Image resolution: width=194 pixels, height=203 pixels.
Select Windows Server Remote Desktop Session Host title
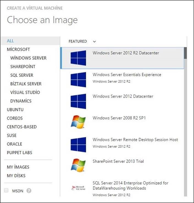click(135, 140)
